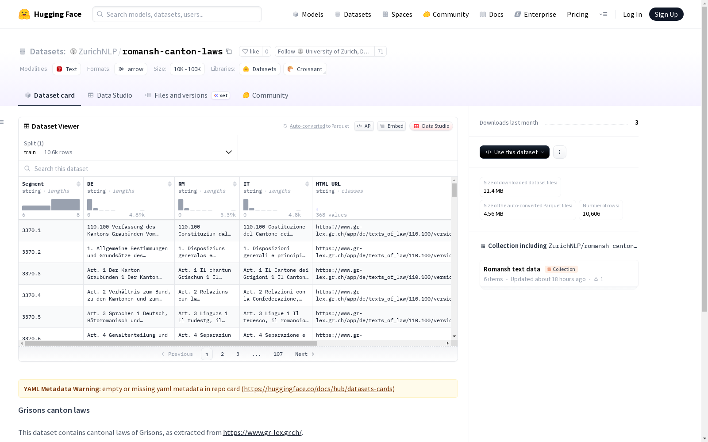Screen dimensions: 708x442
Task: Click the like count 0 badge
Action: click(266, 51)
